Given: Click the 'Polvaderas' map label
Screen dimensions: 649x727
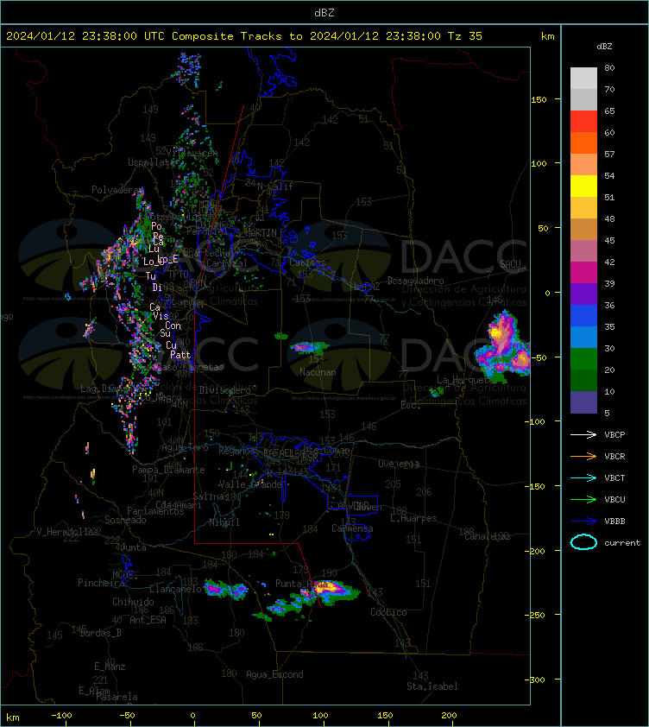Looking at the screenshot, I should (117, 190).
